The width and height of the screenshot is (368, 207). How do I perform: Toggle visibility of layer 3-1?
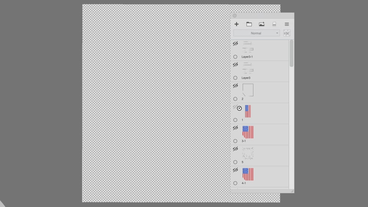pyautogui.click(x=235, y=128)
